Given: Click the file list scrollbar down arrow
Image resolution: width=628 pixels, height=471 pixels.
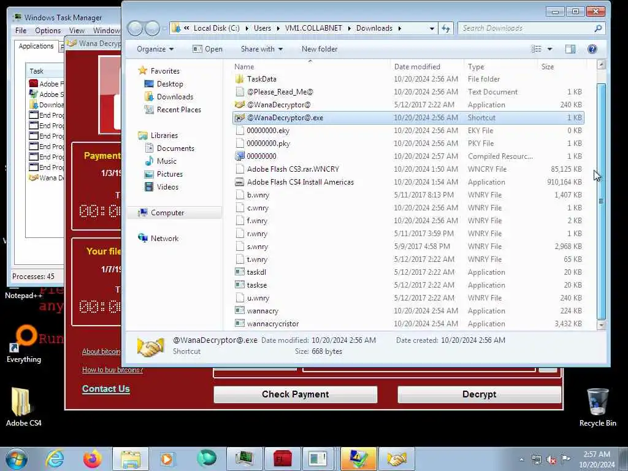Looking at the screenshot, I should tap(601, 325).
